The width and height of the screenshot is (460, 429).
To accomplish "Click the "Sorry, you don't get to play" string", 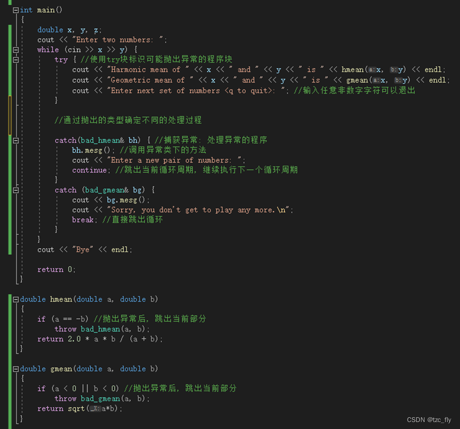I will 198,210.
